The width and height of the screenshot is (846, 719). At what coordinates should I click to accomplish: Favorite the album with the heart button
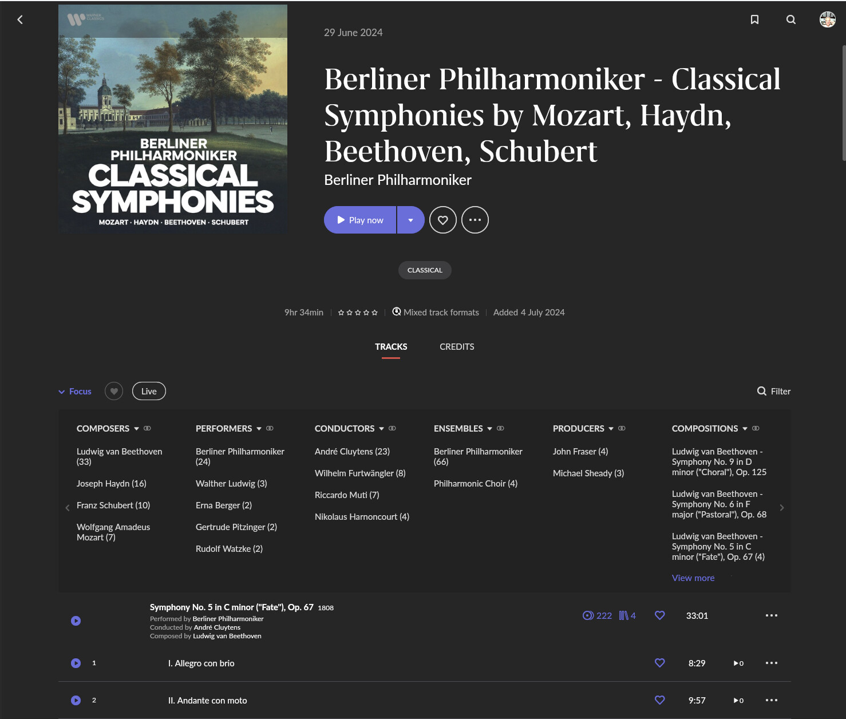[442, 220]
